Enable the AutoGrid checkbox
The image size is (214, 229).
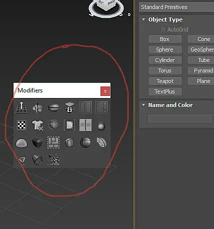[x=163, y=29]
